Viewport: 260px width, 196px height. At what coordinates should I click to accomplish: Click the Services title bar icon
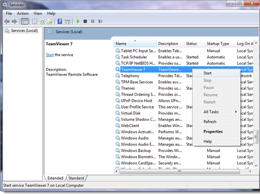click(5, 5)
